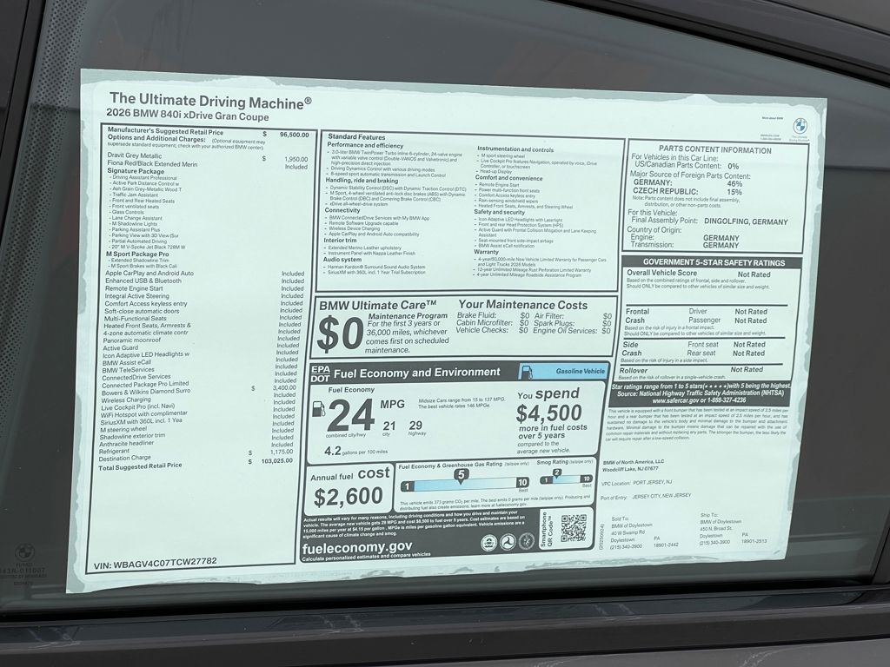Click the total price 103,025.00
The width and height of the screenshot is (890, 667).
277,461
